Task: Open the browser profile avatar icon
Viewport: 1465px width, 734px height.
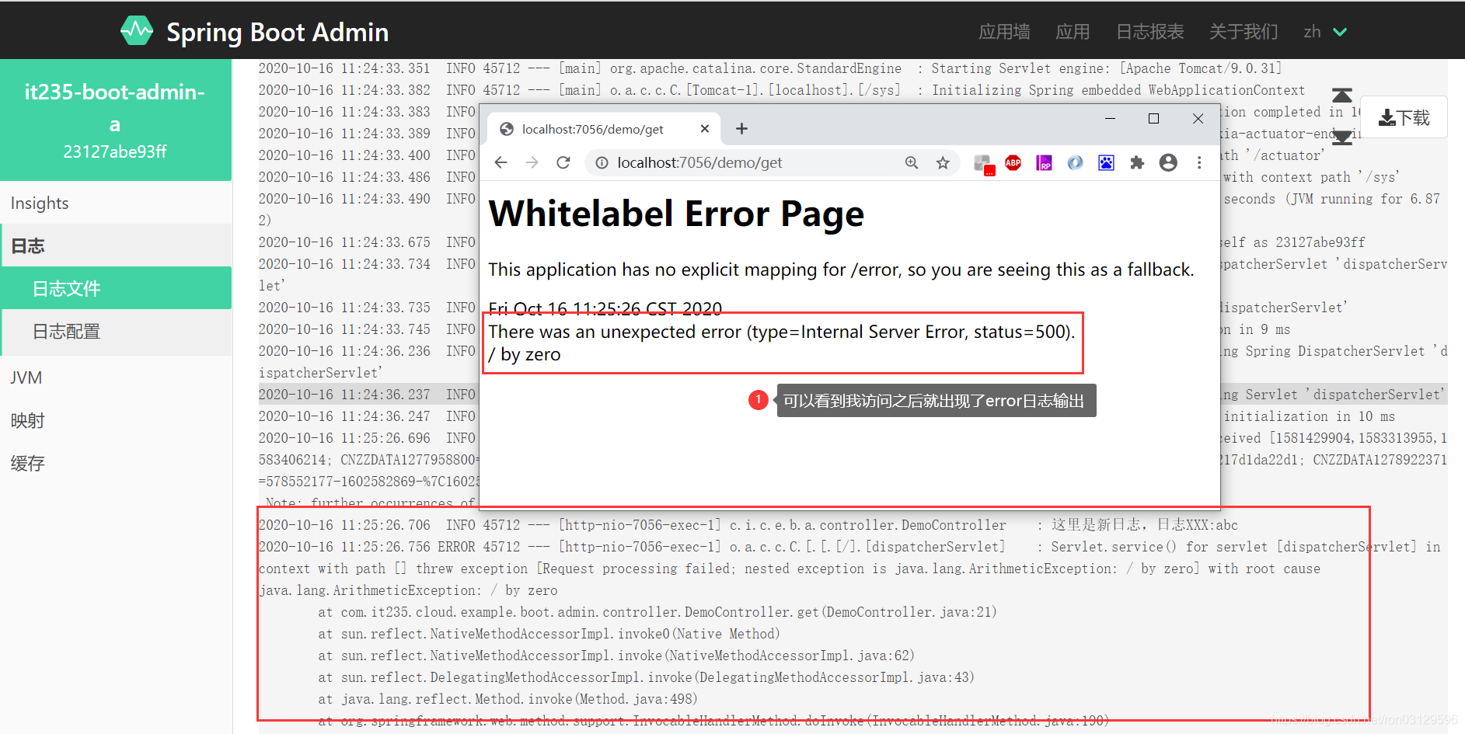Action: coord(1168,162)
